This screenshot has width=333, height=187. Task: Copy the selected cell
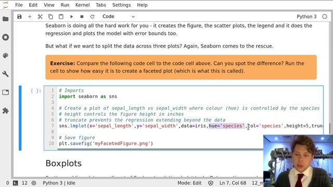coord(50,17)
